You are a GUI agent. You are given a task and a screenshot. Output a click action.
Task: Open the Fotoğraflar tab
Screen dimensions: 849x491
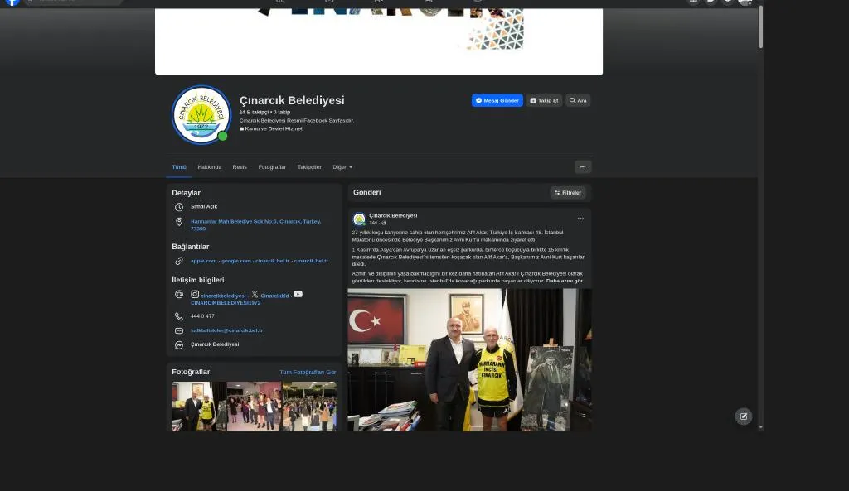[272, 167]
